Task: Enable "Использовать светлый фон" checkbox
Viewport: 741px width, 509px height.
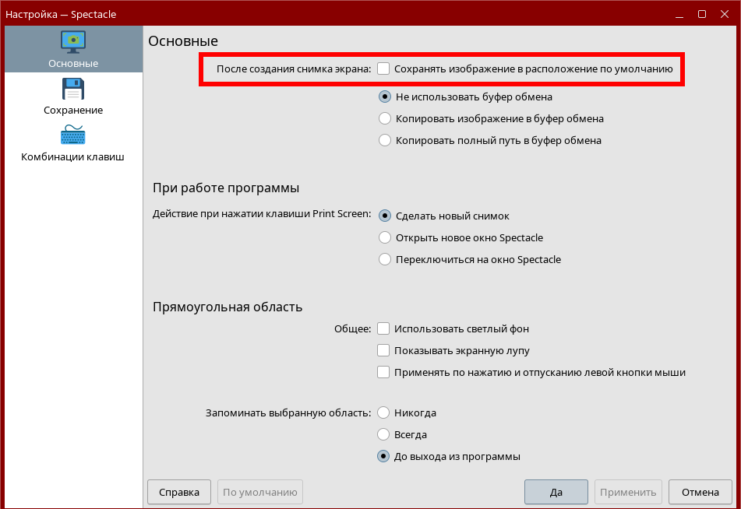Action: coord(383,328)
